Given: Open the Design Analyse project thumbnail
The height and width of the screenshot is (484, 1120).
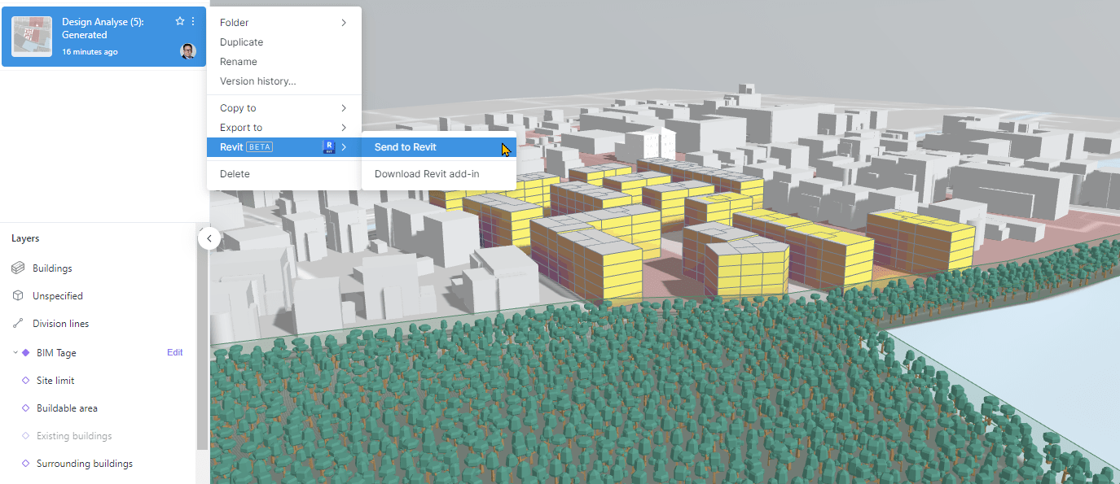Looking at the screenshot, I should pyautogui.click(x=31, y=36).
